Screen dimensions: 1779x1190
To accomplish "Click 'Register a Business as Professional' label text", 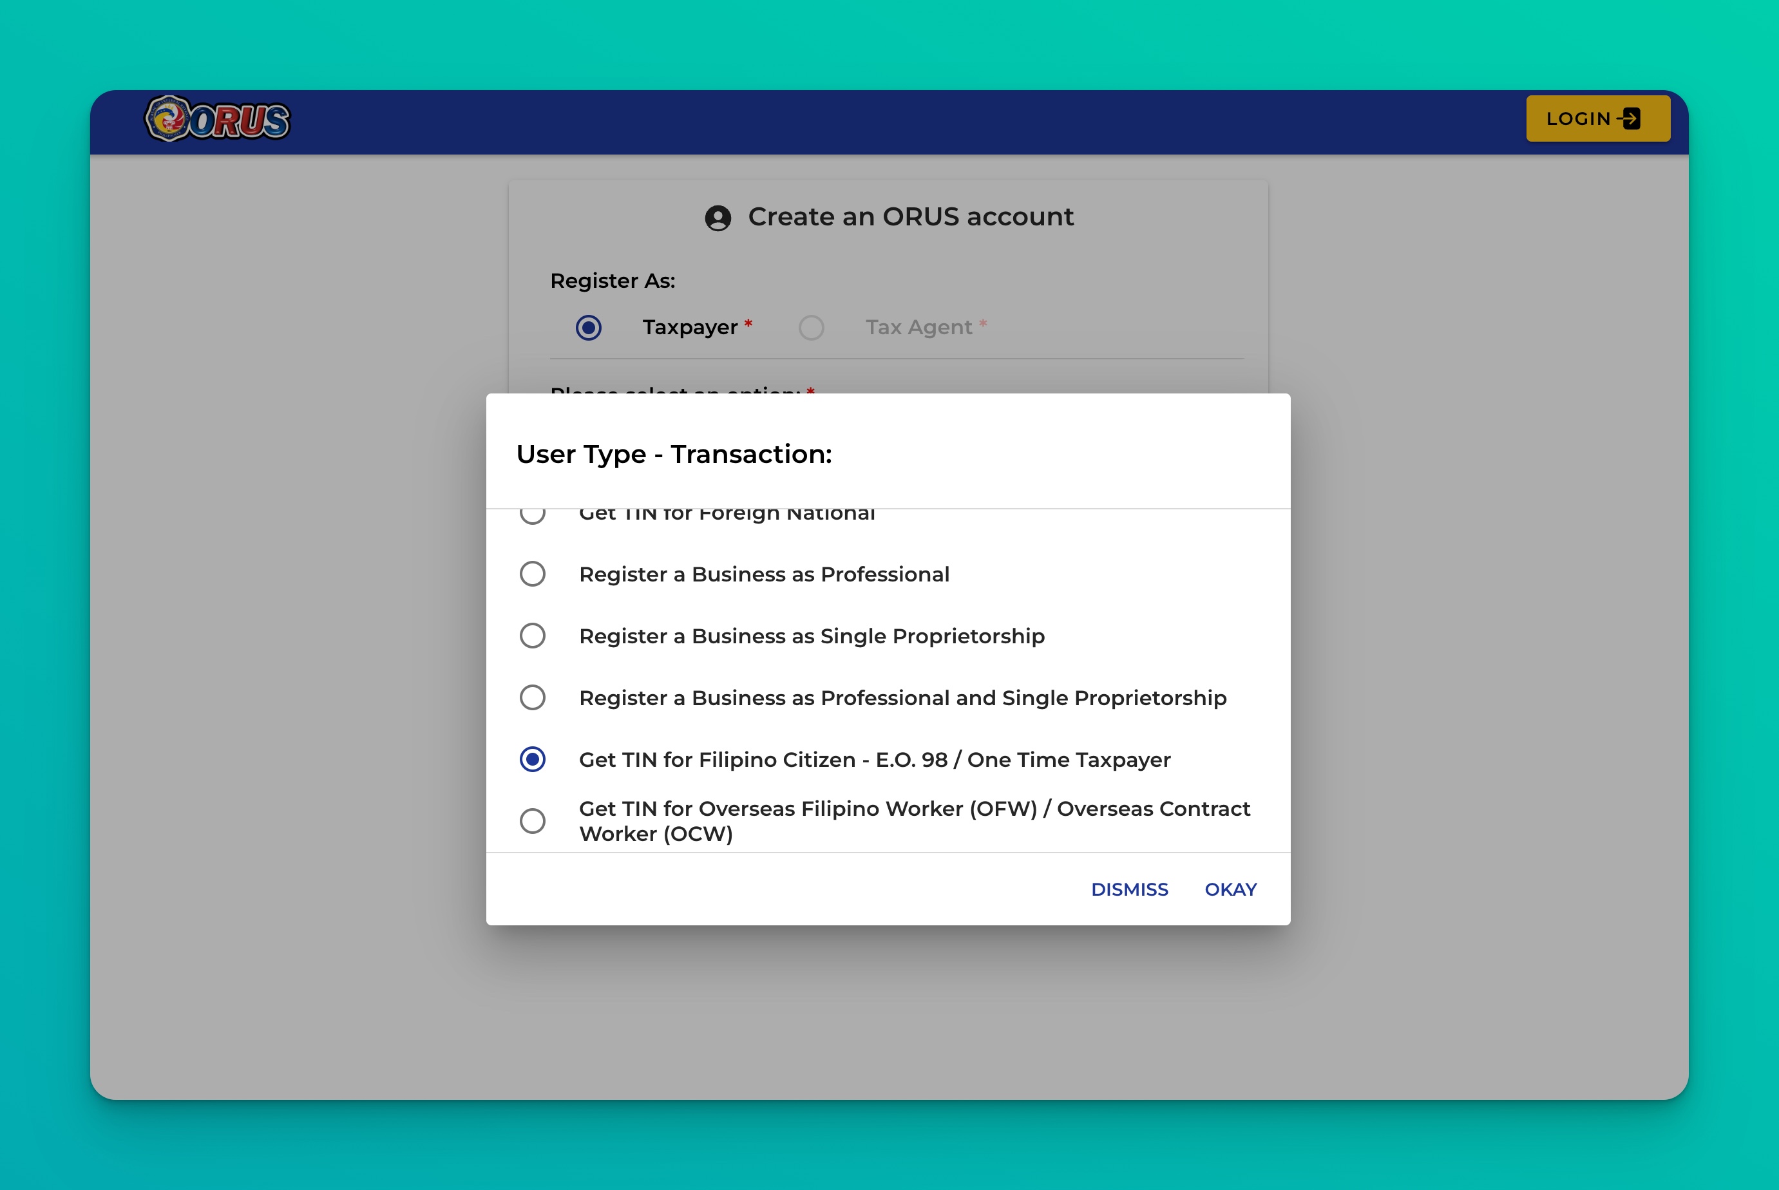I will coord(763,574).
